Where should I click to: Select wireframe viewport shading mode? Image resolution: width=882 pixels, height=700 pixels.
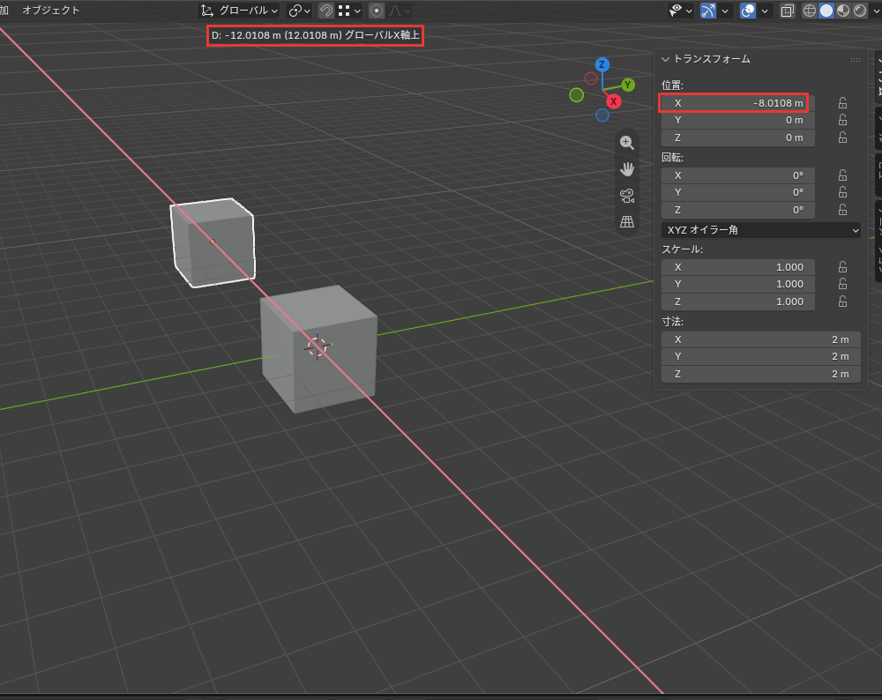809,11
